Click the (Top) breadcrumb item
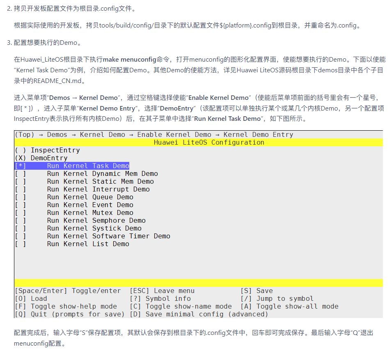The height and width of the screenshot is (353, 389). coord(25,135)
